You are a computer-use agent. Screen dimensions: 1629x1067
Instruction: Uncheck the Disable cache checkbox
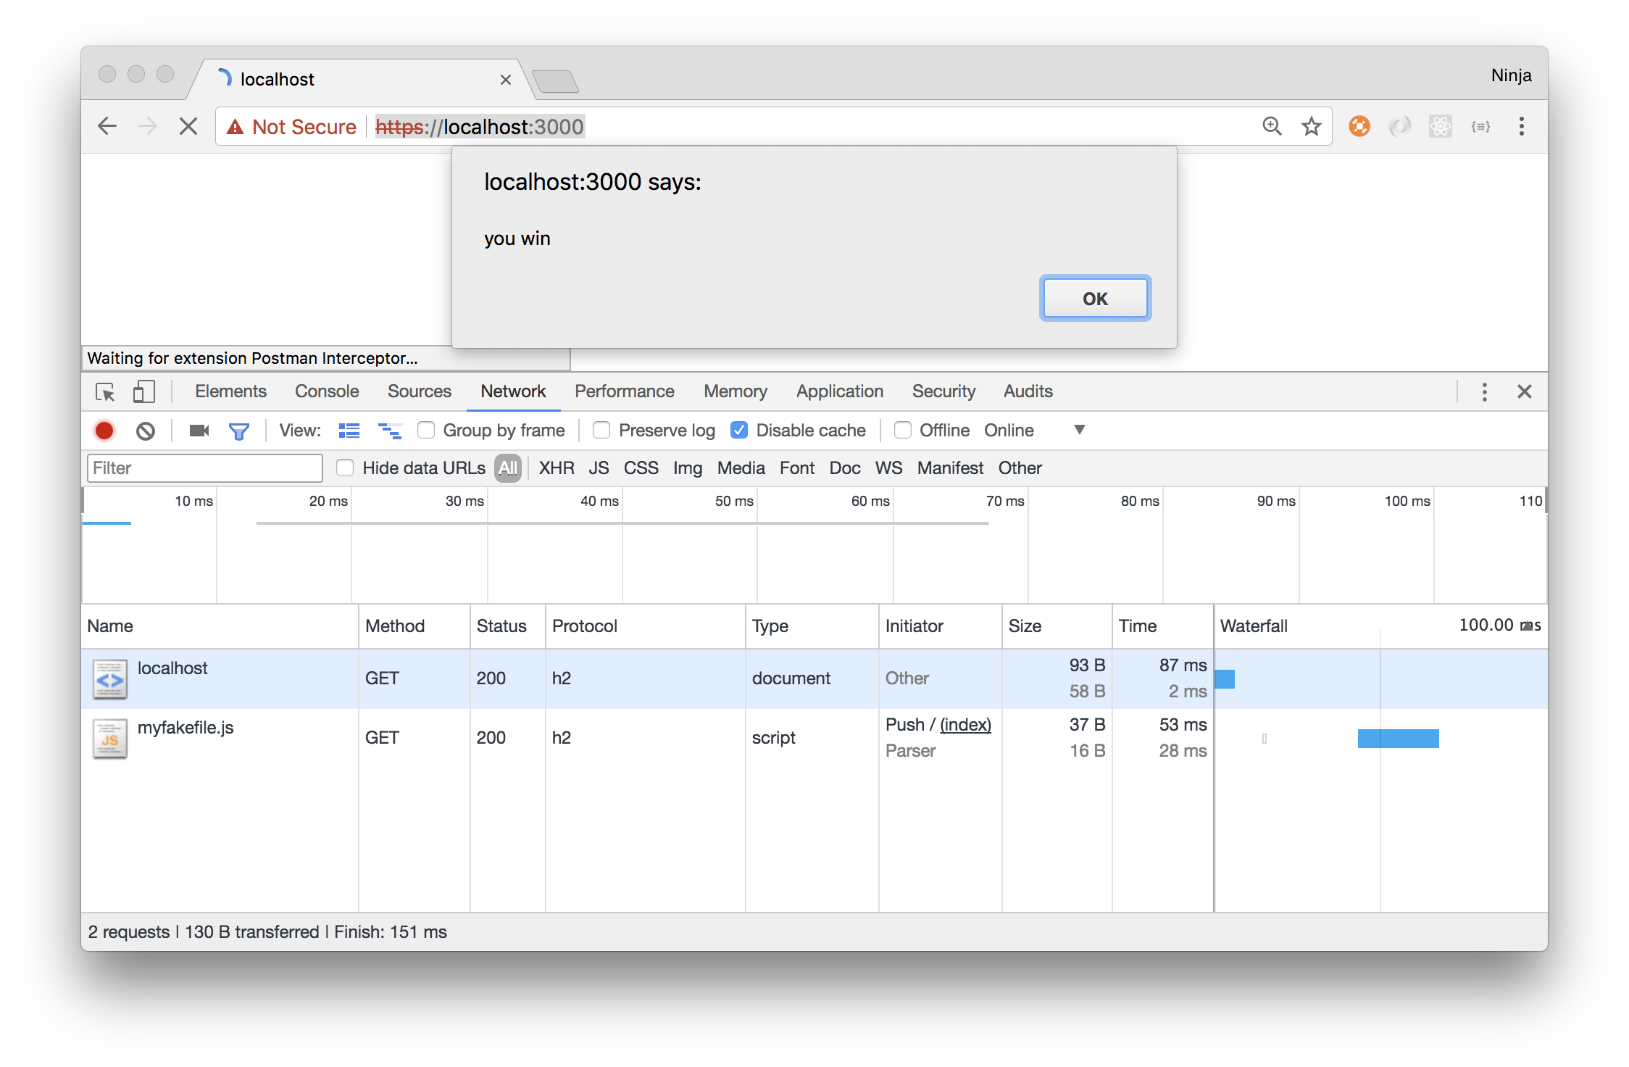(x=739, y=431)
